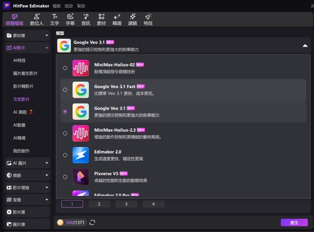Viewport: 314px width, 232px height.
Task: Open the 幫助 menu
Action: [x=81, y=6]
